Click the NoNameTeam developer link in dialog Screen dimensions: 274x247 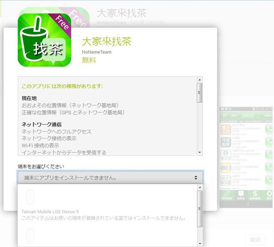[x=97, y=52]
